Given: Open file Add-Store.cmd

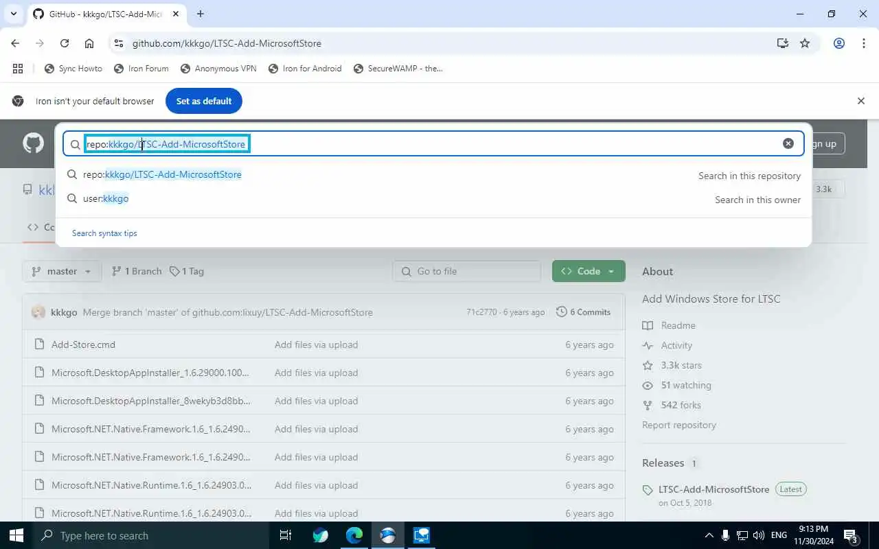Looking at the screenshot, I should tap(83, 344).
